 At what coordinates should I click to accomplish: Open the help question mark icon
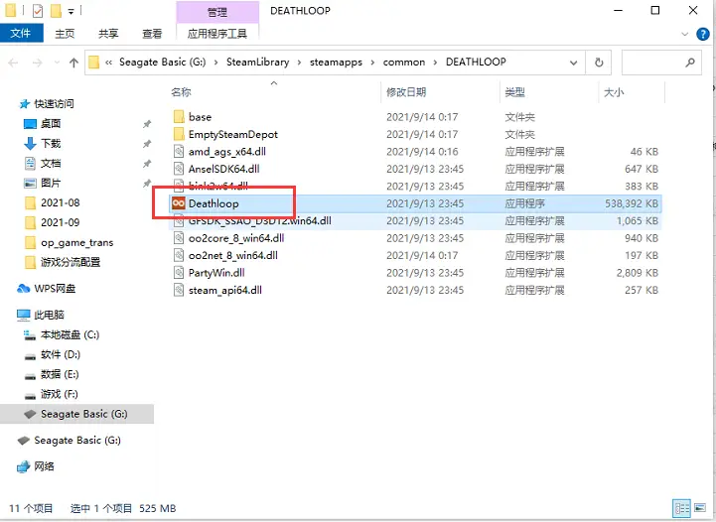(703, 34)
